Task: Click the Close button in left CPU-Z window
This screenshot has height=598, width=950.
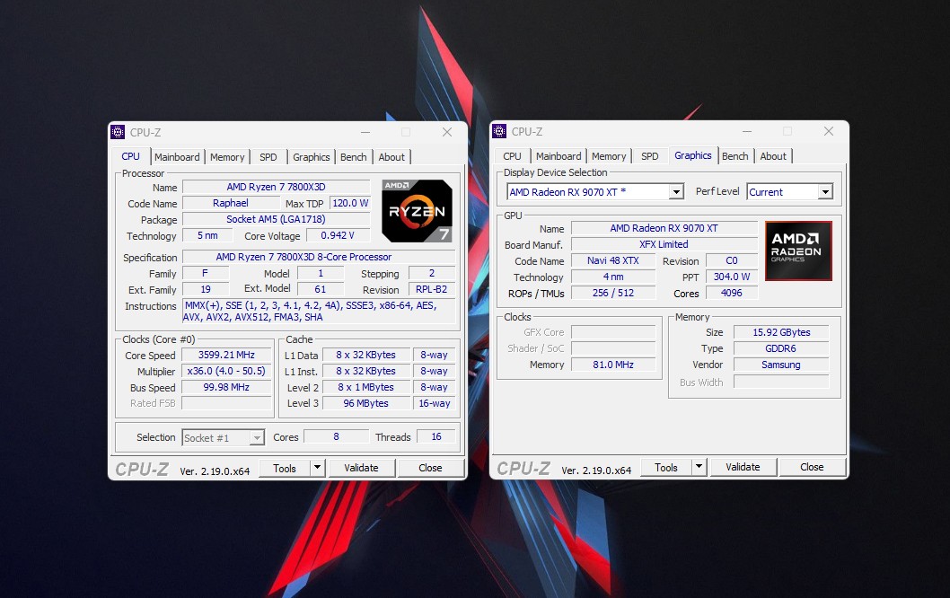Action: coord(430,468)
